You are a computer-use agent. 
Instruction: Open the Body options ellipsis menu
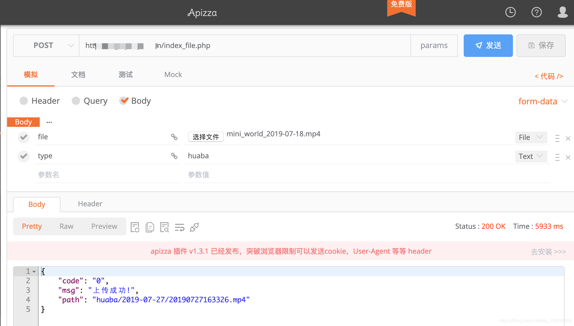coord(49,122)
